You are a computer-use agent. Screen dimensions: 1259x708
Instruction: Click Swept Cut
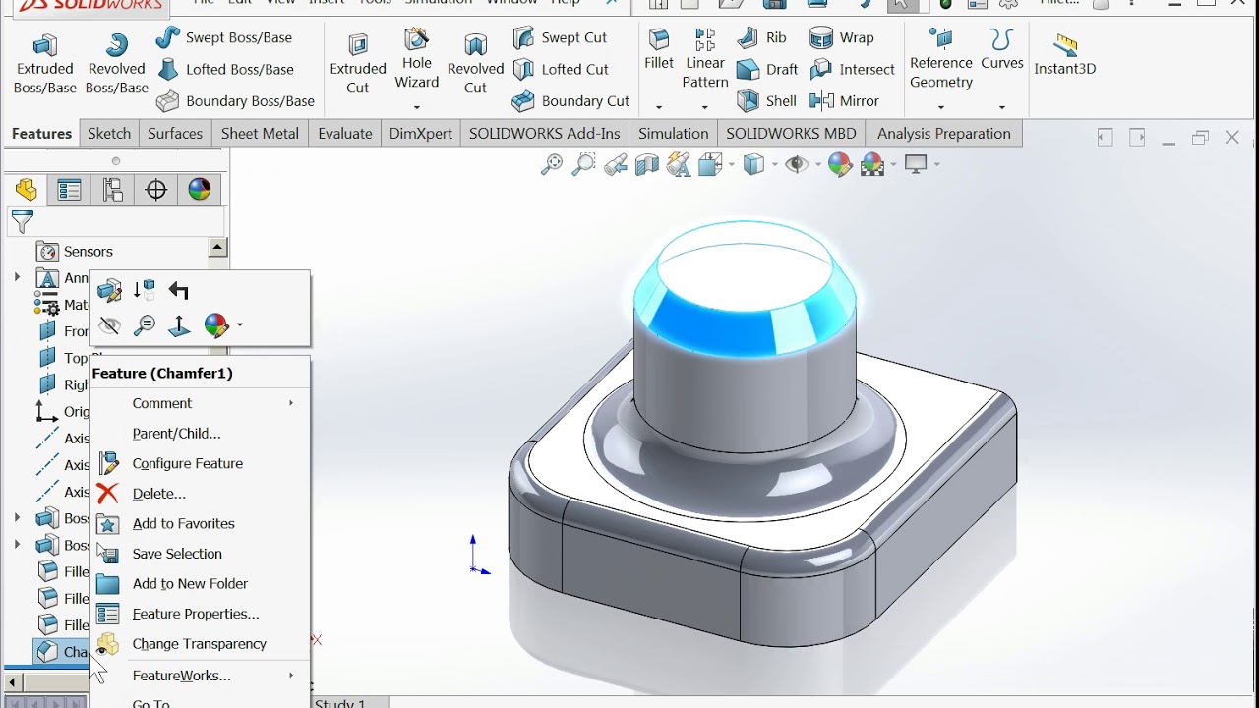(x=560, y=37)
